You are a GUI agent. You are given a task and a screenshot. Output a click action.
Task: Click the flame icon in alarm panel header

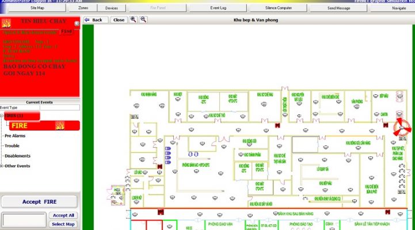(x=6, y=24)
